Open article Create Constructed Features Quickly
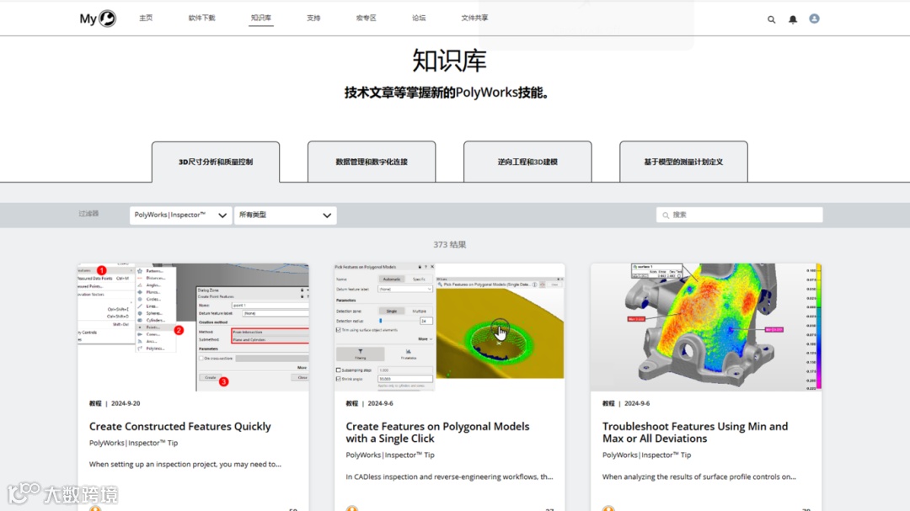Screen dimensions: 910x511 (x=180, y=426)
